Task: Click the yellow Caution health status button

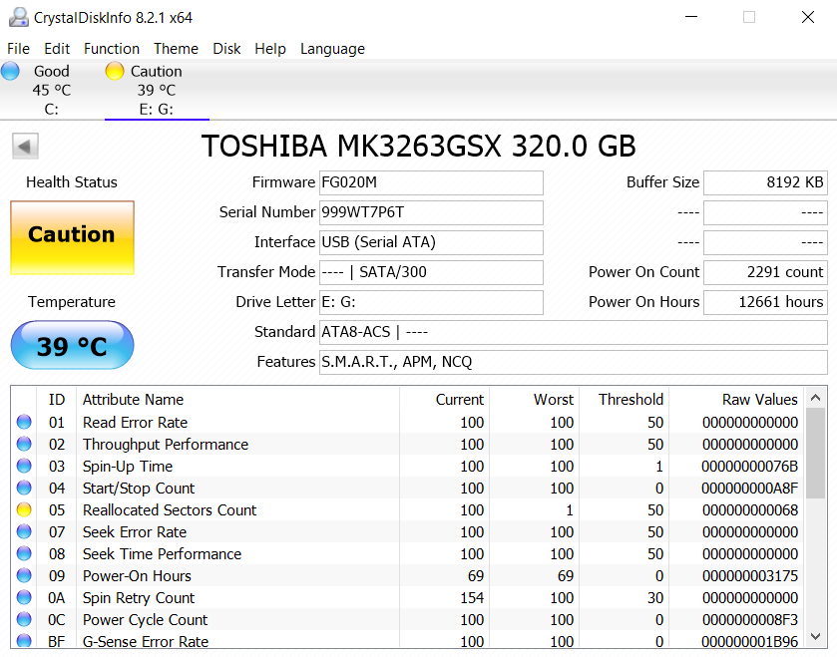Action: coord(72,238)
